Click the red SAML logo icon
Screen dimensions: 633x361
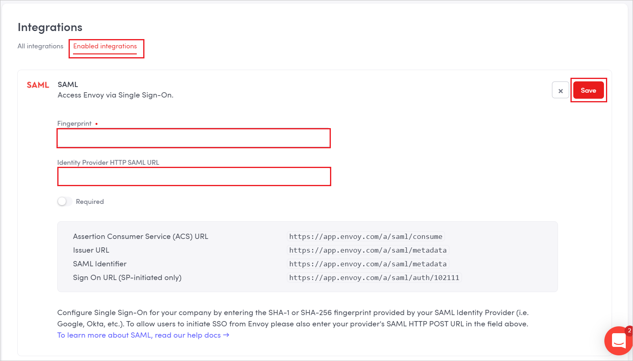(x=38, y=85)
